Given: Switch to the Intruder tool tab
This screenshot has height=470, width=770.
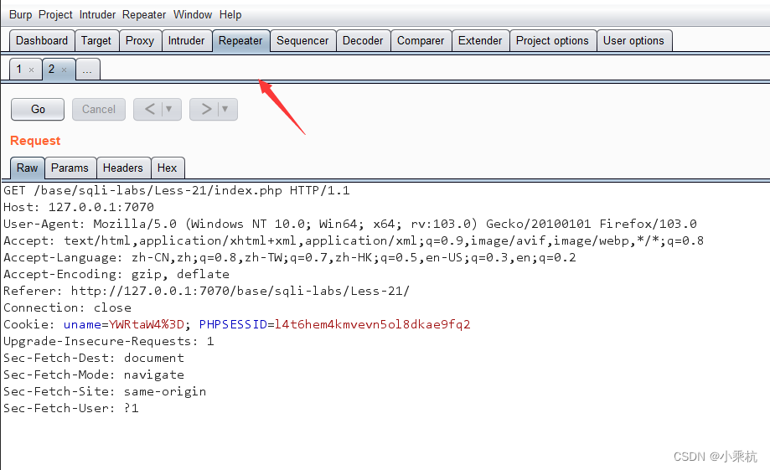Looking at the screenshot, I should pos(186,41).
